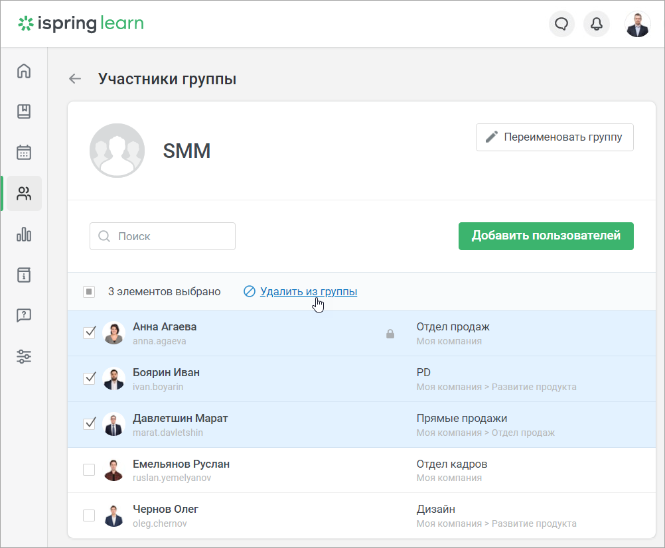Click the Добавить пользователей button
Screen dimensions: 665x548
(546, 236)
